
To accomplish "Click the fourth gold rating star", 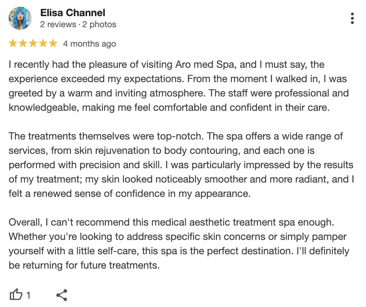I will (x=43, y=43).
